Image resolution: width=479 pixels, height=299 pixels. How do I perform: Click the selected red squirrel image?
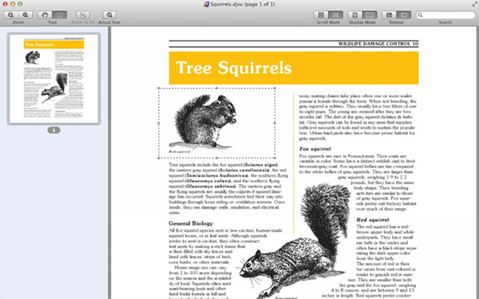(216, 123)
